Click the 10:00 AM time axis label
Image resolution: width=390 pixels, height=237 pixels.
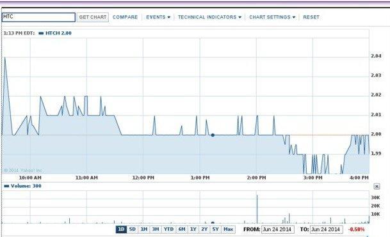30,178
